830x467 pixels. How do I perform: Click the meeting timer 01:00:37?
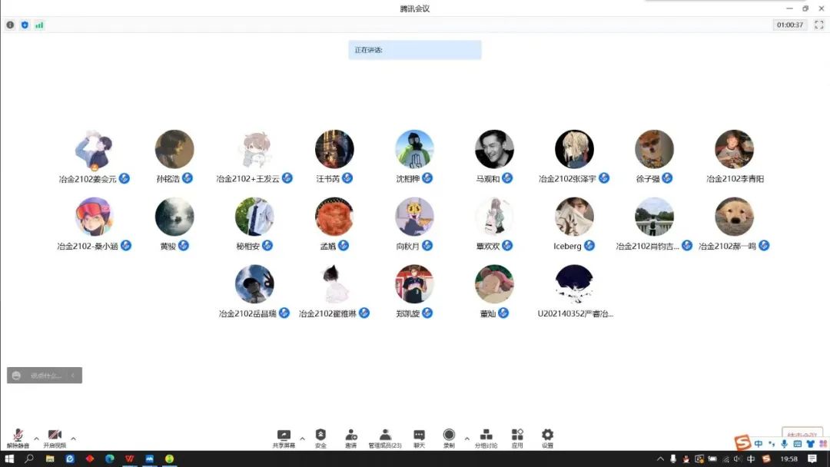tap(790, 25)
